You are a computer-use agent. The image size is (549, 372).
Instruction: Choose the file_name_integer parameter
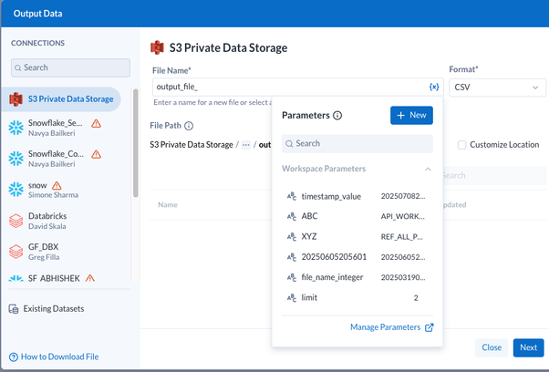point(357,277)
